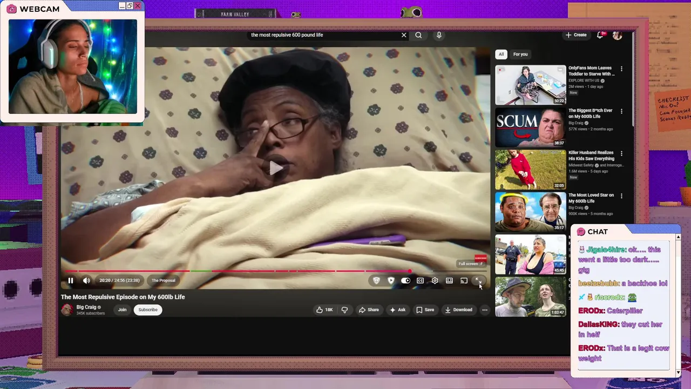Click ricerodz username in chat
The height and width of the screenshot is (389, 691).
pos(609,297)
